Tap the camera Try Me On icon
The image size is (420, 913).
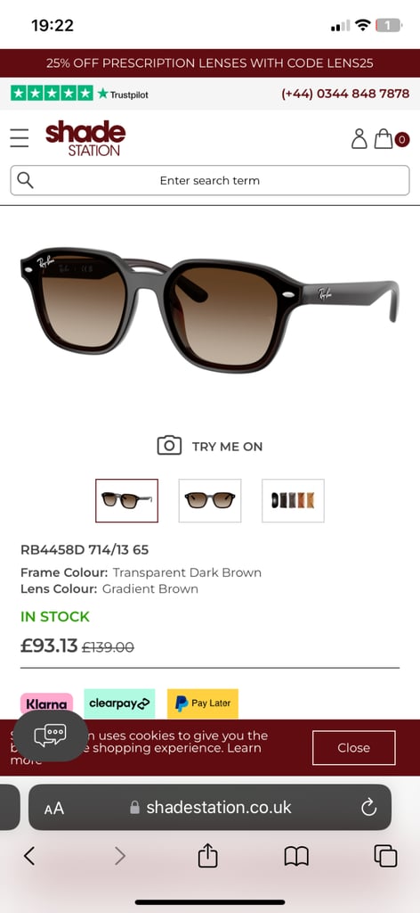169,446
